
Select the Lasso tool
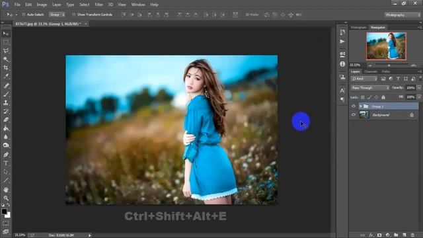coord(6,51)
